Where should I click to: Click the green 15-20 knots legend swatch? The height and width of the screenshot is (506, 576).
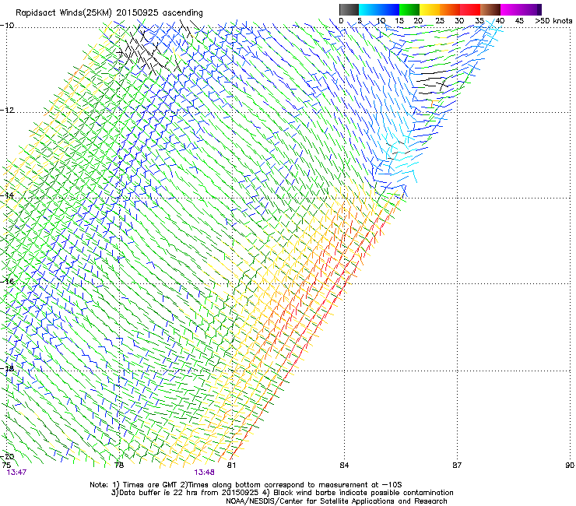[x=409, y=9]
